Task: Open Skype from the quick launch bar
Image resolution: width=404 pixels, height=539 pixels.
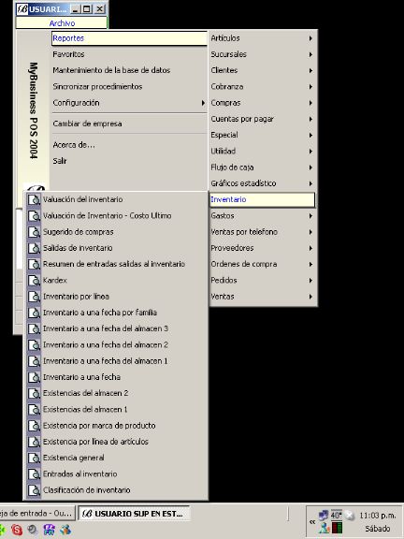Action: pos(17,530)
